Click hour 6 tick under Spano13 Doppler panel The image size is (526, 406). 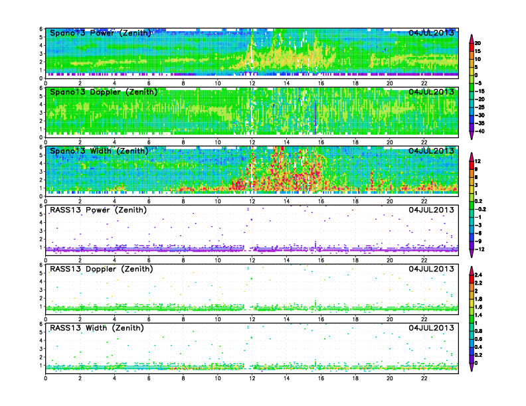(x=149, y=142)
